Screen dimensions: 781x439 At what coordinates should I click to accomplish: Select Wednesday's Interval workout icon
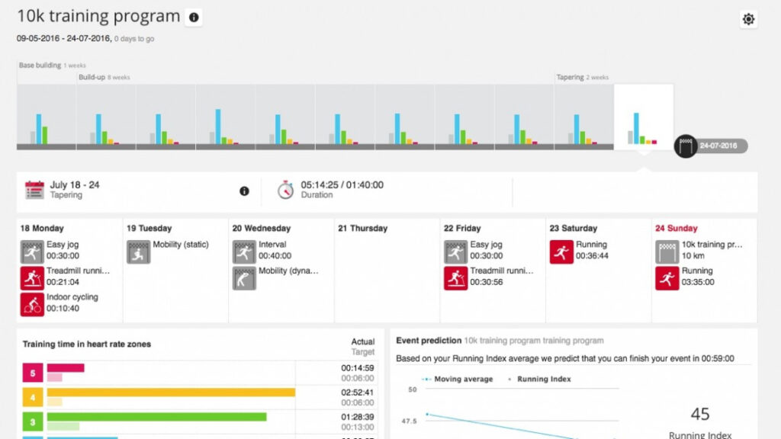pyautogui.click(x=244, y=252)
